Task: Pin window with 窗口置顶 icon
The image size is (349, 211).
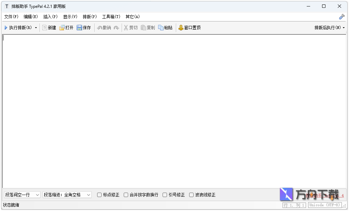Action: pyautogui.click(x=181, y=28)
